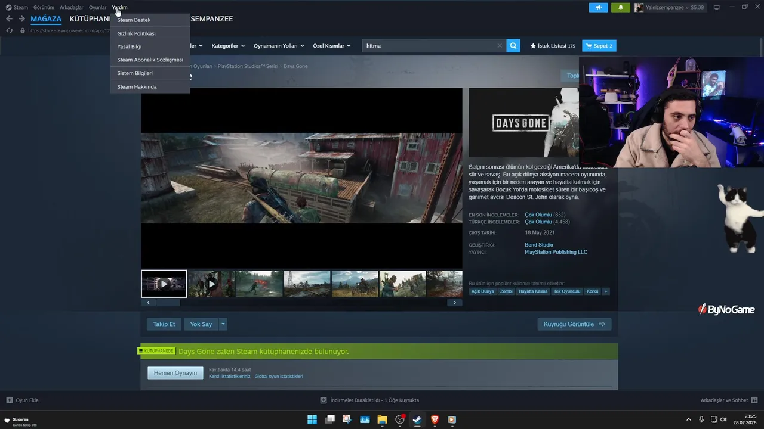Switch to Big Picture mode via the monitor icon
Viewport: 764px width, 429px height.
coord(717,7)
